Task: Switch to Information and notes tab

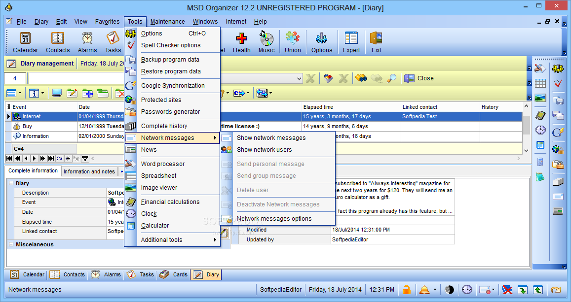Action: [x=89, y=171]
